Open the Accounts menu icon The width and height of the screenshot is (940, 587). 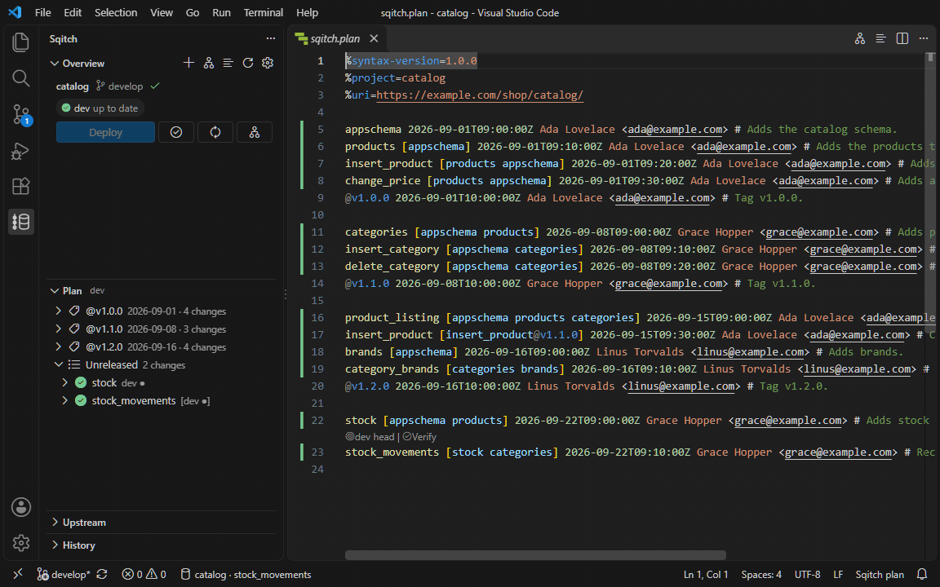(21, 507)
